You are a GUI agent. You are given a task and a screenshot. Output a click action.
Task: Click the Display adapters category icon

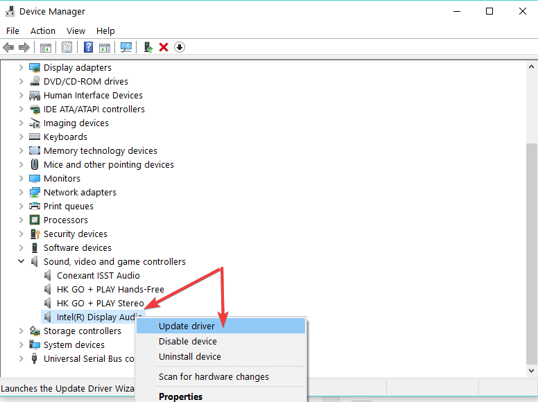click(34, 68)
